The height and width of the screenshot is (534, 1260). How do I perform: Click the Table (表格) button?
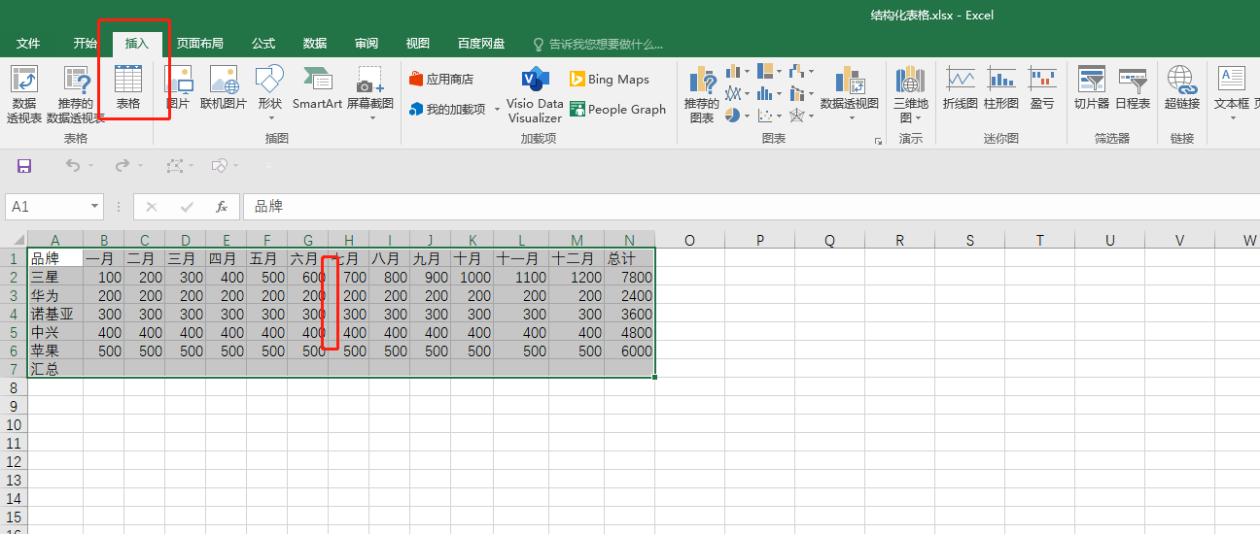(128, 87)
